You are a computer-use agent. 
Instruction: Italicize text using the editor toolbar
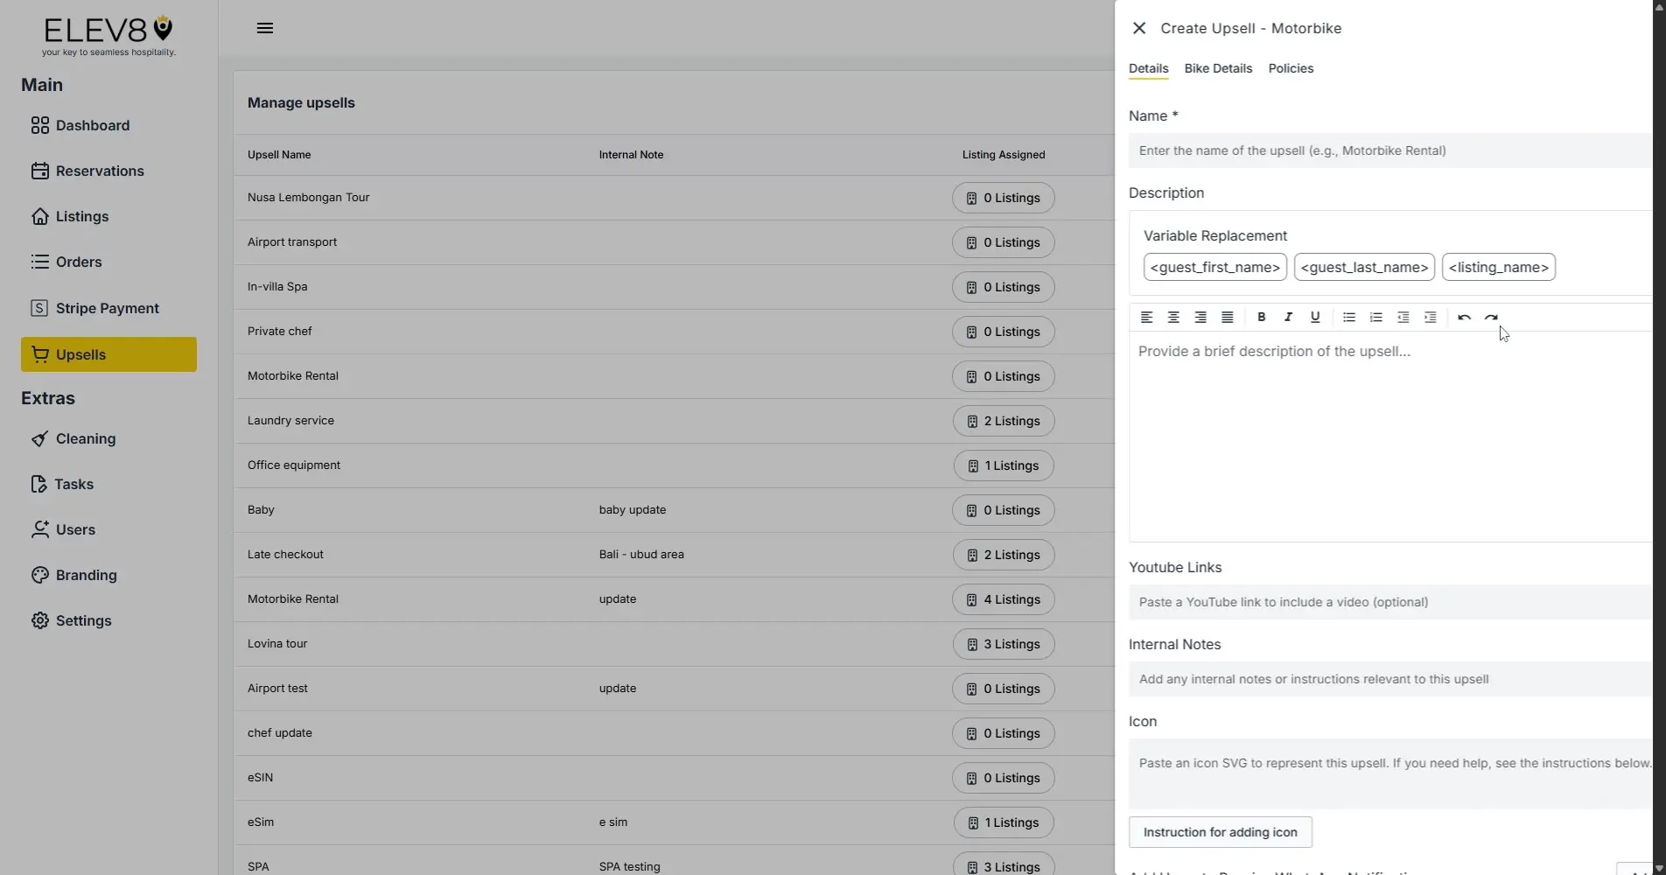click(x=1287, y=317)
